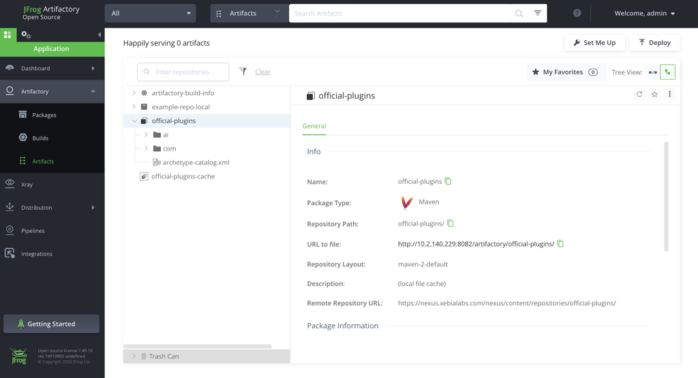Open the administration gear icon in sidebar
This screenshot has height=378, width=698.
tap(26, 35)
